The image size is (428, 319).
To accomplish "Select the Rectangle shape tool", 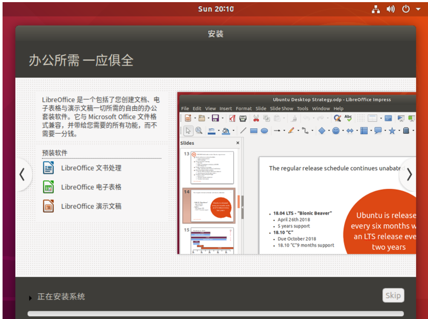I will coord(254,131).
